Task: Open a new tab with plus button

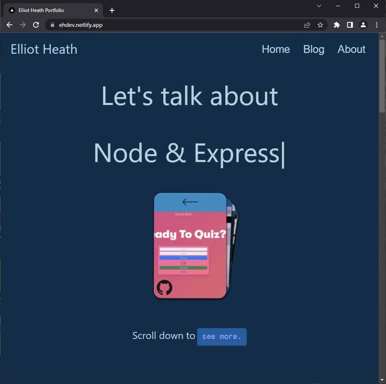Action: pos(112,10)
